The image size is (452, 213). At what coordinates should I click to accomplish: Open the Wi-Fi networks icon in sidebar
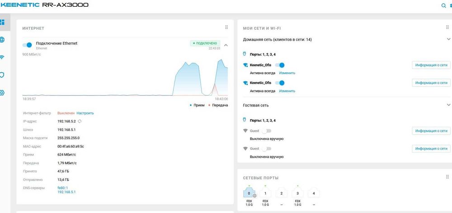[x=2, y=57]
